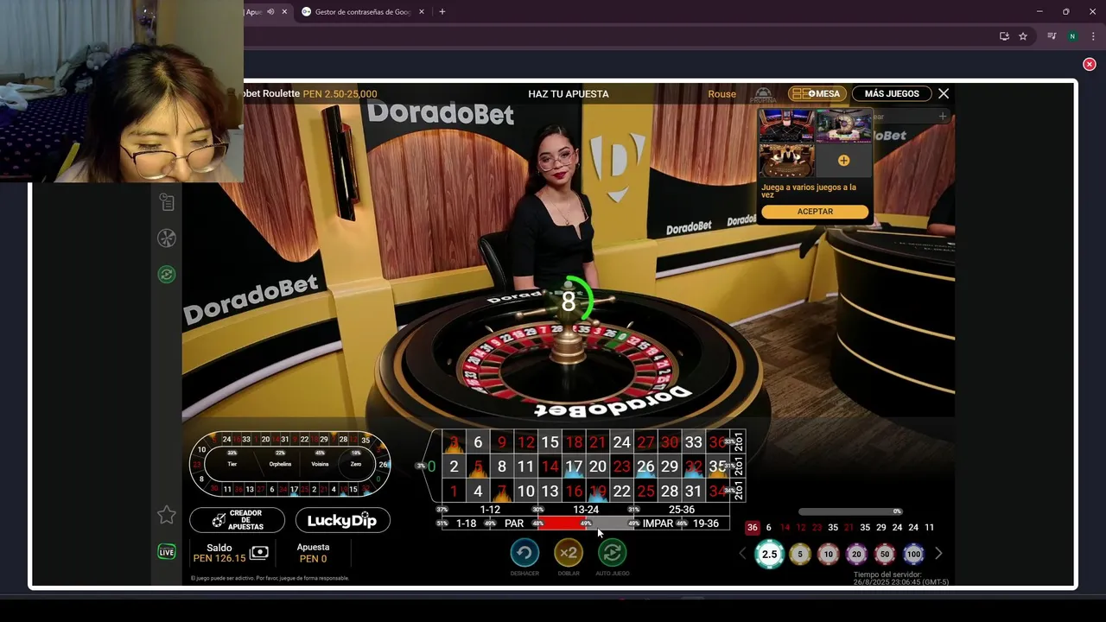Open the blackjack table thumbnail
This screenshot has width=1106, height=622.
click(786, 161)
